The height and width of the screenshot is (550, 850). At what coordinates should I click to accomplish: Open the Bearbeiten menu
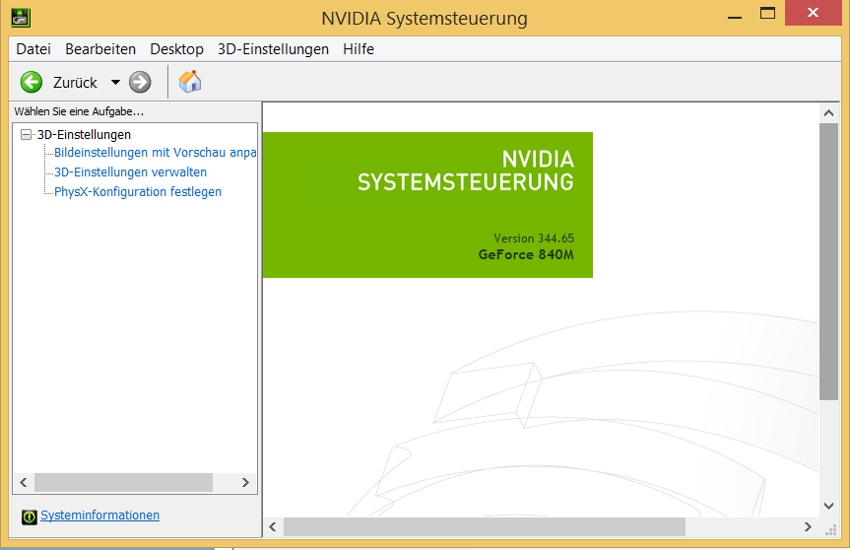pyautogui.click(x=100, y=49)
